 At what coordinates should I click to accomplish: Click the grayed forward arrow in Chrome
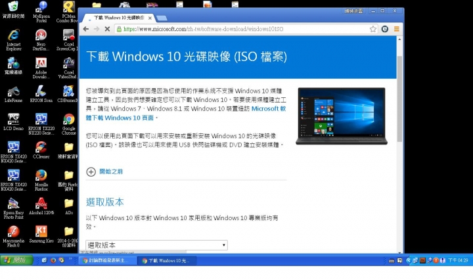tap(97, 29)
